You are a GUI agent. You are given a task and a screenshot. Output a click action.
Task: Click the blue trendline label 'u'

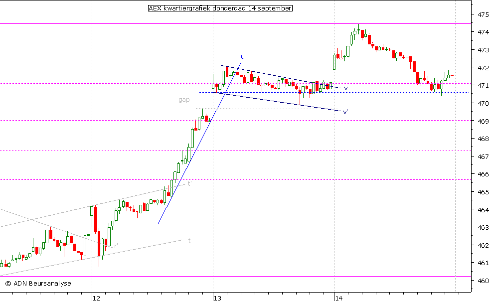(242, 57)
